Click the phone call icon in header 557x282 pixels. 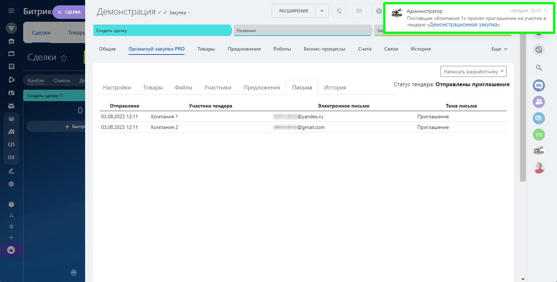coord(339,11)
